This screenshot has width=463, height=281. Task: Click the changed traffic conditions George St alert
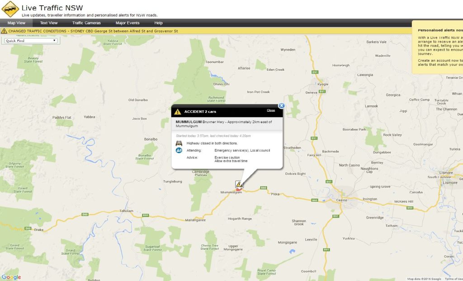[x=93, y=31]
